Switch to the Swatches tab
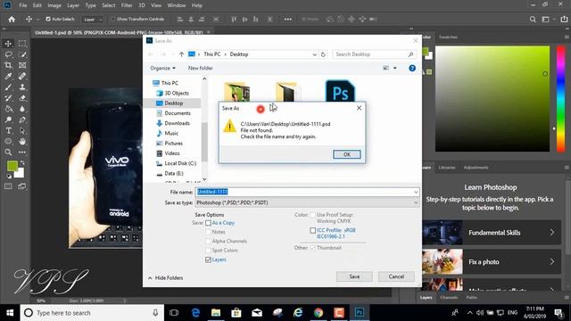The image size is (571, 321). click(448, 37)
